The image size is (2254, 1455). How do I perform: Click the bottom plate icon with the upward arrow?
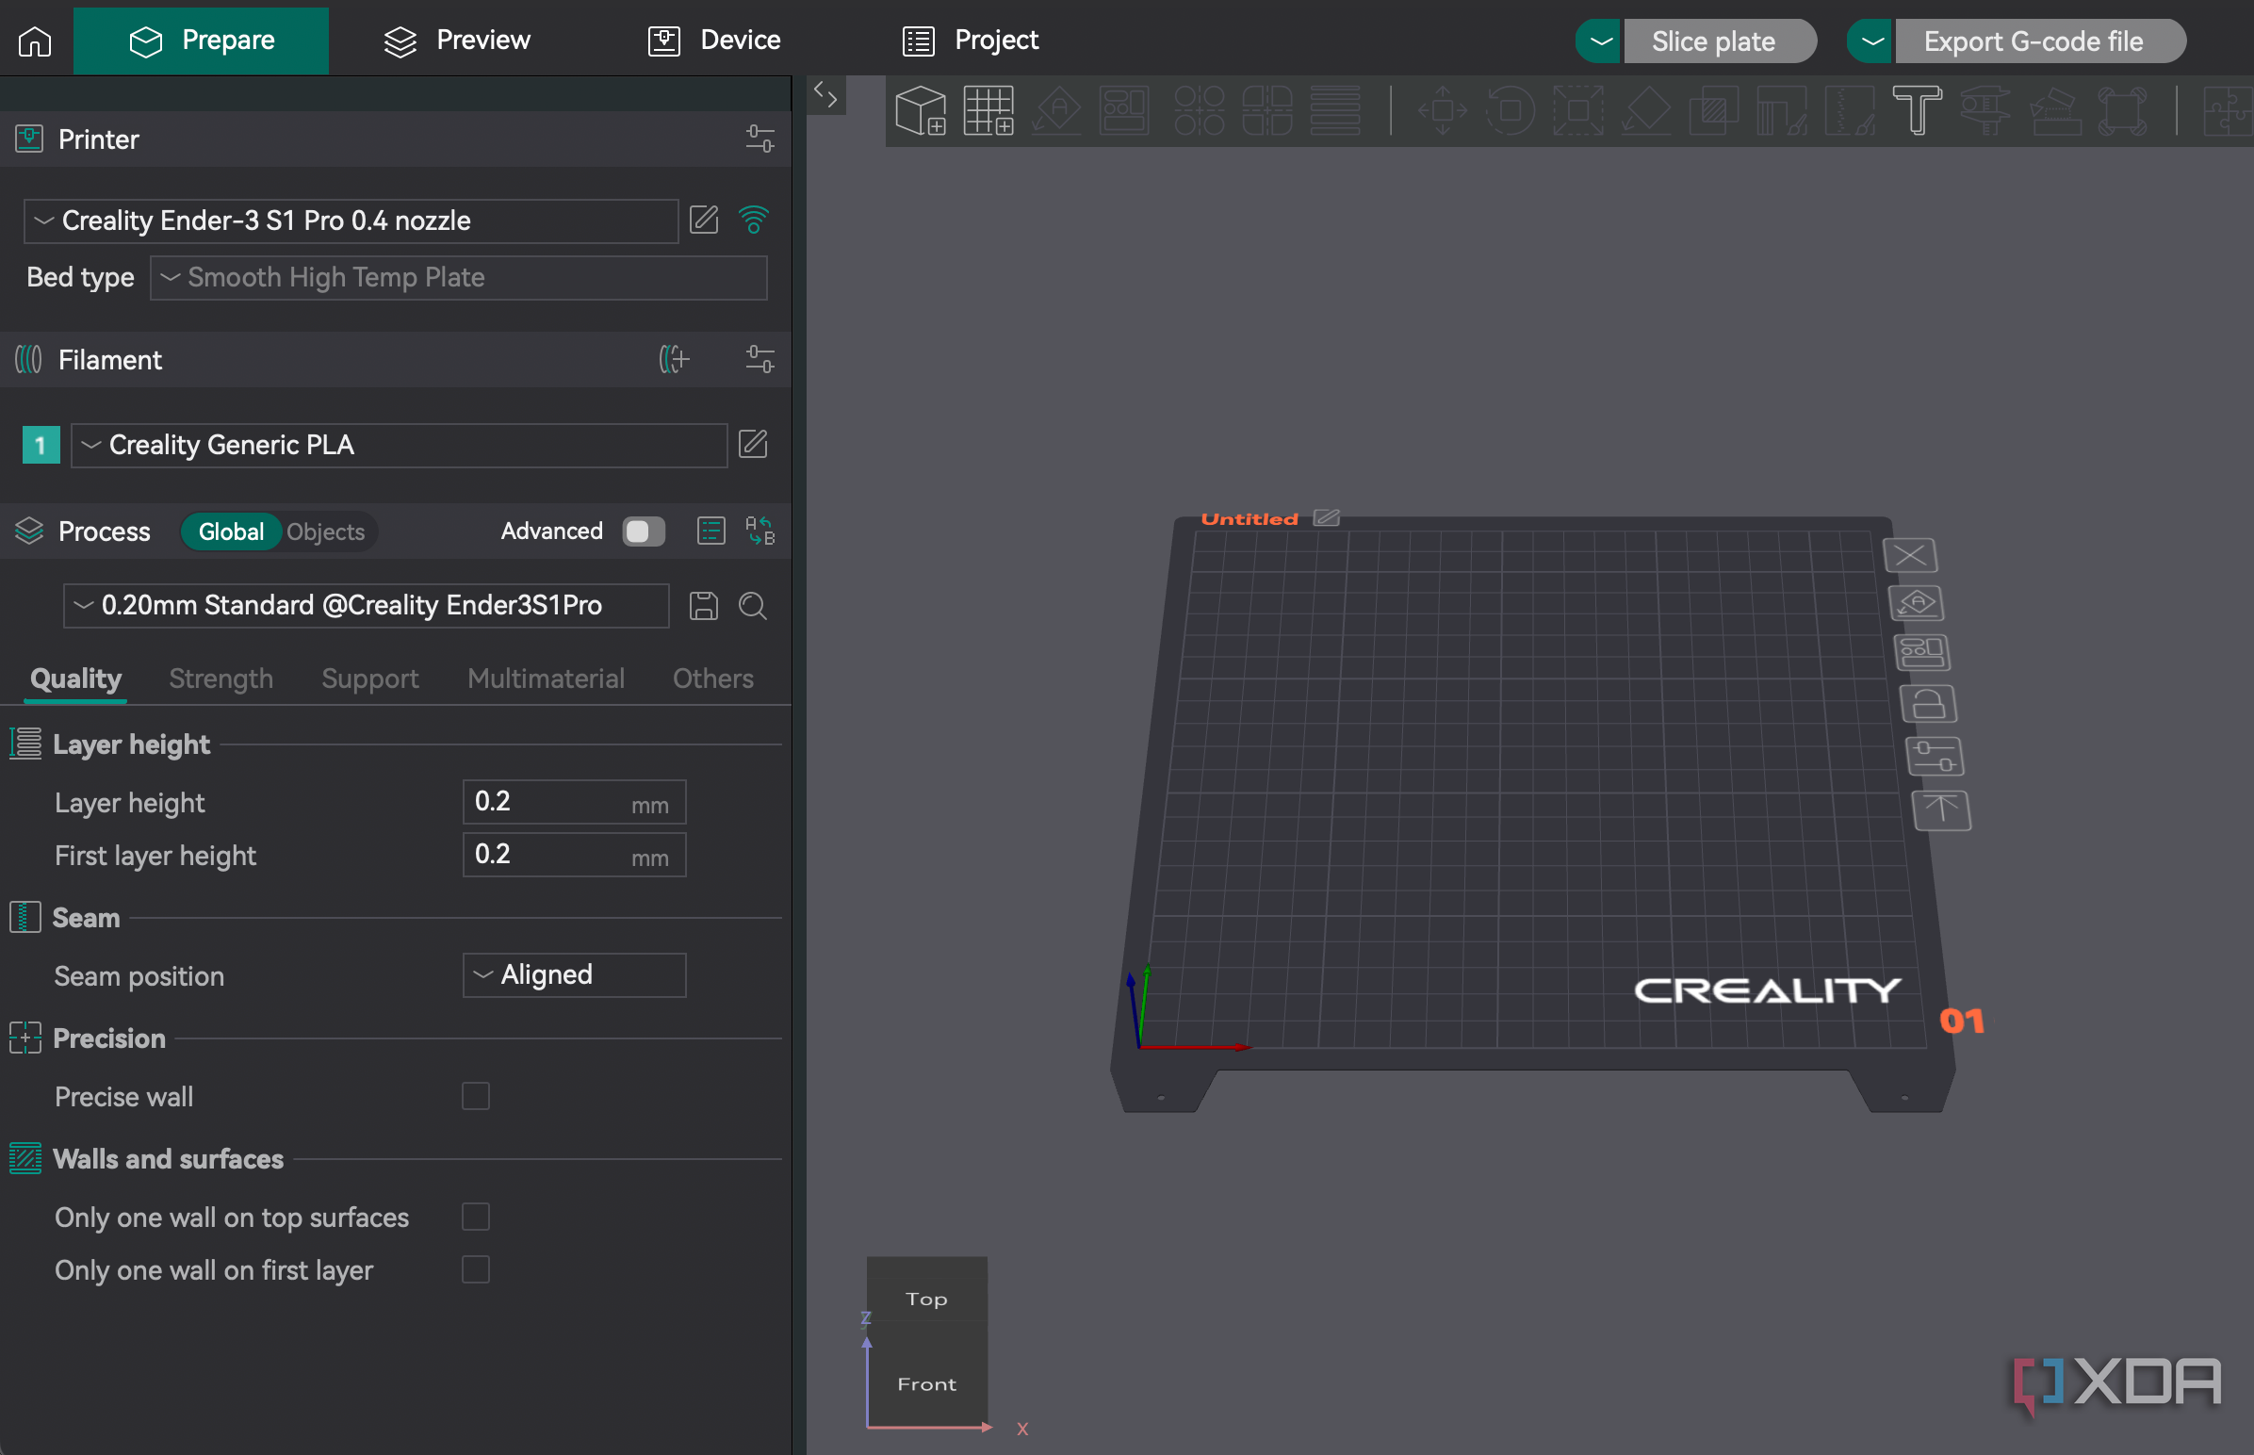coord(1941,810)
